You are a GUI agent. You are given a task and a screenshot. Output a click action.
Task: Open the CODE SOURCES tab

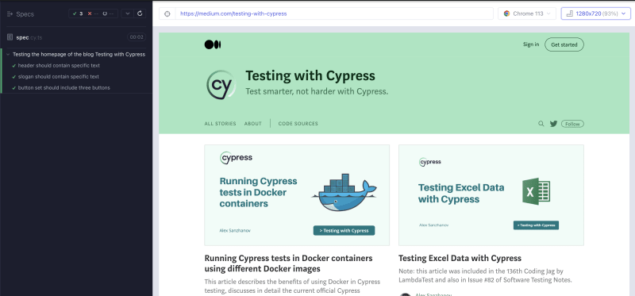(x=298, y=124)
